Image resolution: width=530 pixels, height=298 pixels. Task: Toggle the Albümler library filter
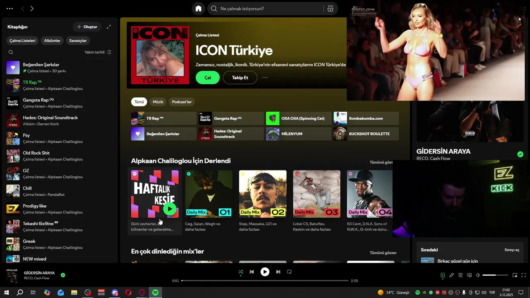point(52,41)
